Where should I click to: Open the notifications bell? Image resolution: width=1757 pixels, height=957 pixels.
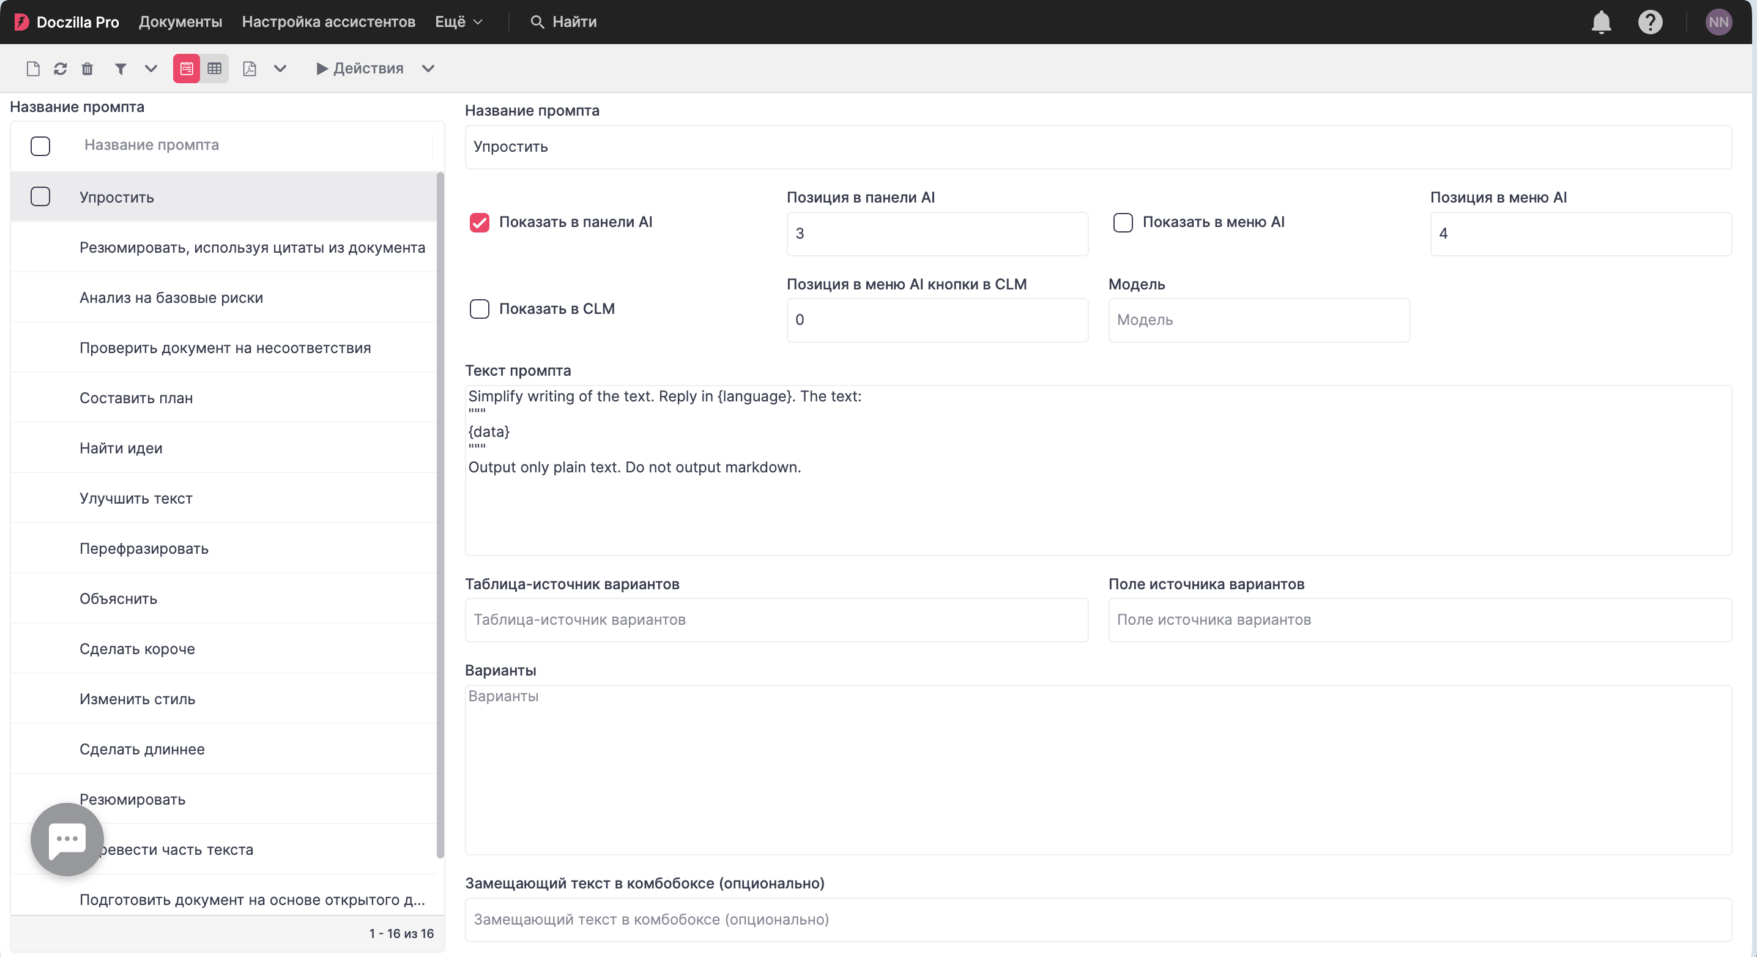[1601, 22]
